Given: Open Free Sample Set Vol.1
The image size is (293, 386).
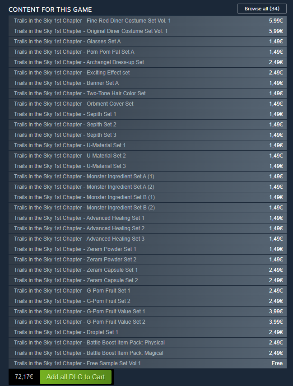Looking at the screenshot, I should (148, 363).
